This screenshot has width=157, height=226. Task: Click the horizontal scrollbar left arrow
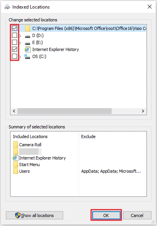(14, 111)
